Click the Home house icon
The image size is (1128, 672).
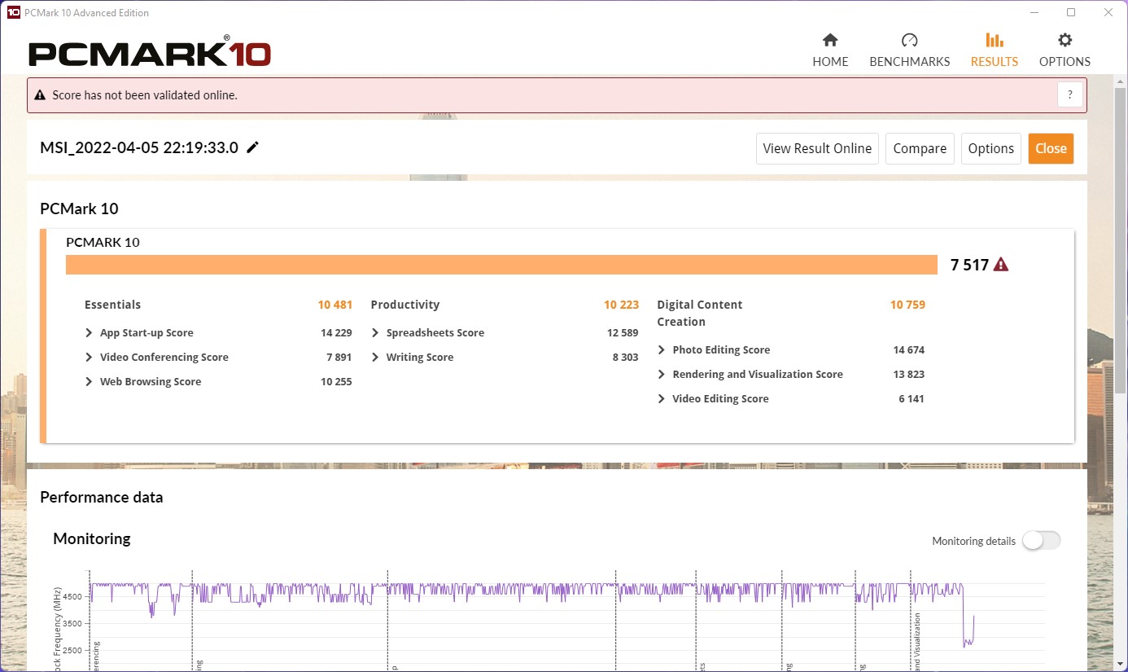(x=830, y=40)
